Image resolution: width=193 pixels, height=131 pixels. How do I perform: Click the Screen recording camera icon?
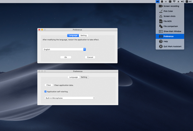coord(161,6)
